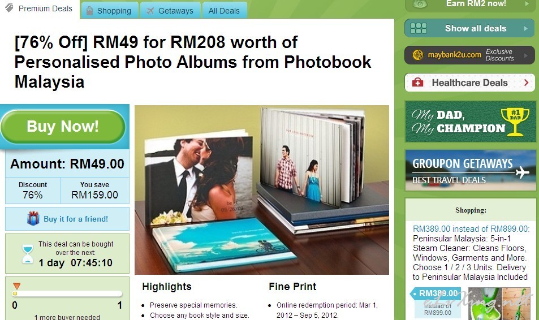The height and width of the screenshot is (320, 539).
Task: Click the red first-aid kit icon
Action: click(417, 82)
